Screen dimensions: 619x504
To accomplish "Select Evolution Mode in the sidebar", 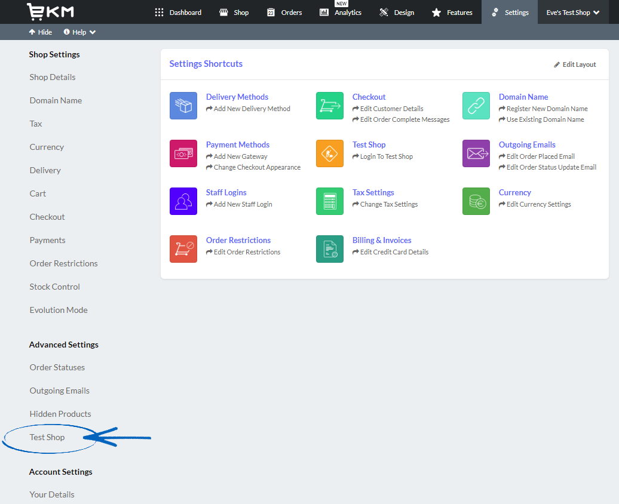I will click(59, 310).
